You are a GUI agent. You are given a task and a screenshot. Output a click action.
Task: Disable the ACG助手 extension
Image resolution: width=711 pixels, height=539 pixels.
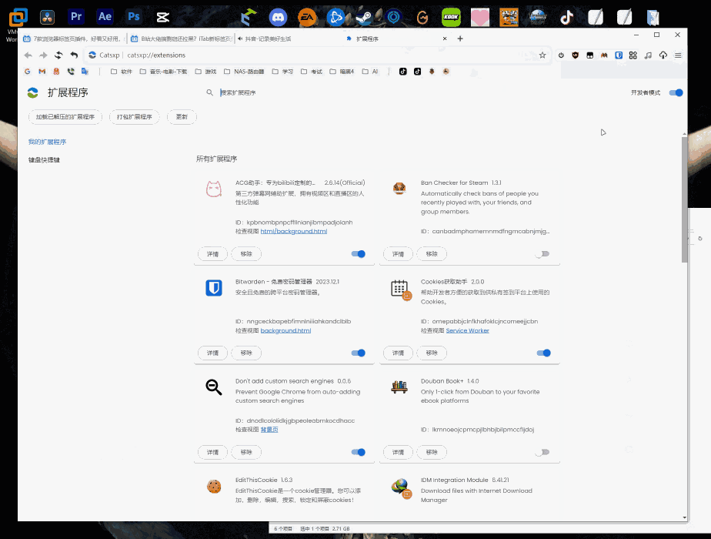click(x=359, y=254)
